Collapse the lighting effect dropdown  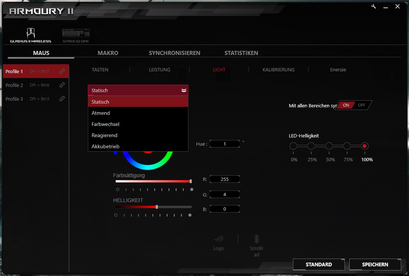pos(183,90)
